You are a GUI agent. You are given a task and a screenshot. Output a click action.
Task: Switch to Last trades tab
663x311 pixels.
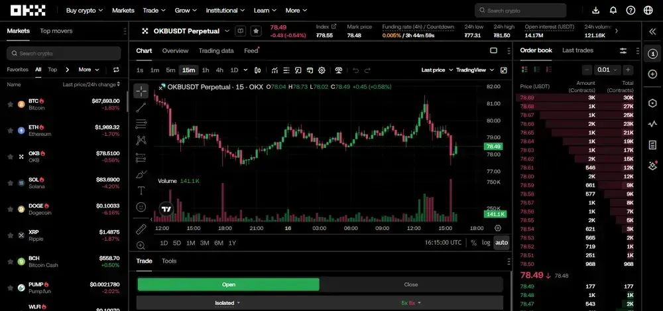(x=577, y=50)
